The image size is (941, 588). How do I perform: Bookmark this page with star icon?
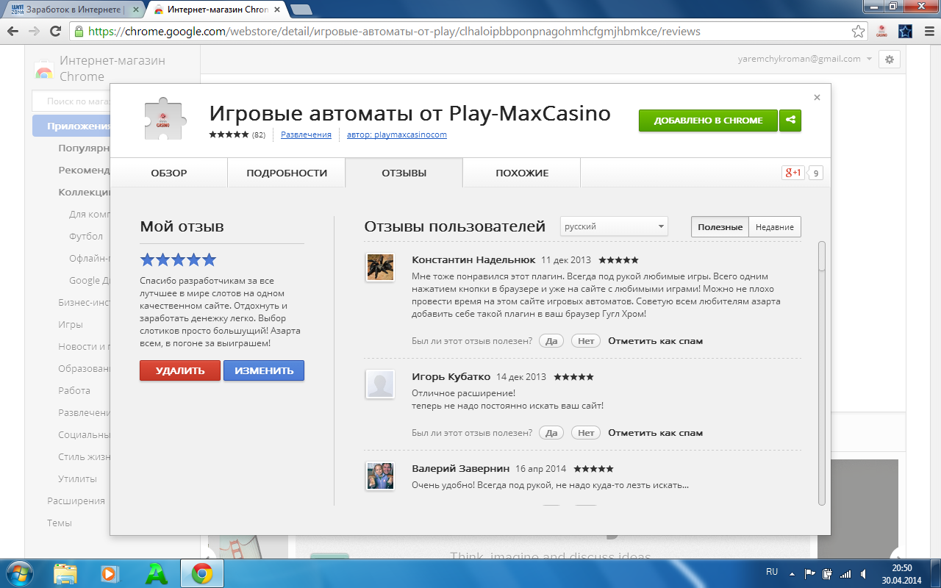coord(858,32)
